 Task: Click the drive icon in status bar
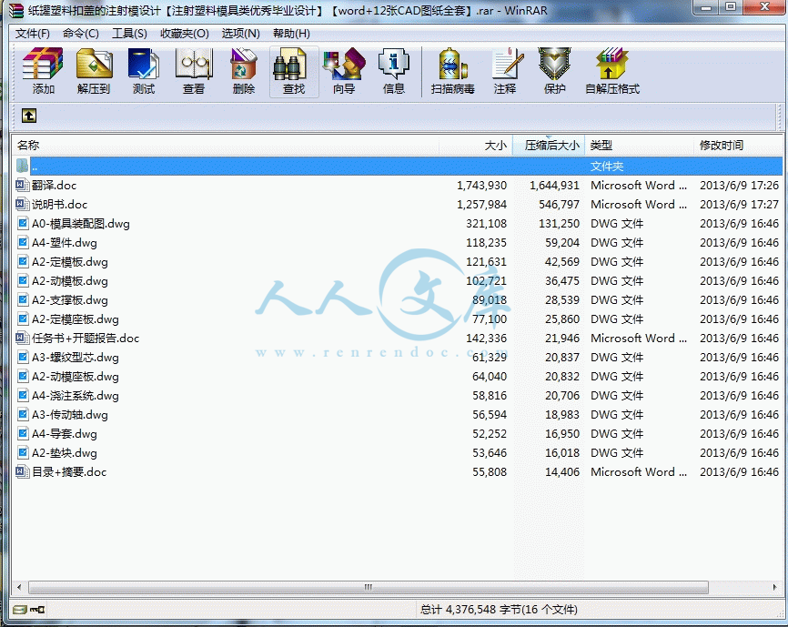pyautogui.click(x=20, y=610)
